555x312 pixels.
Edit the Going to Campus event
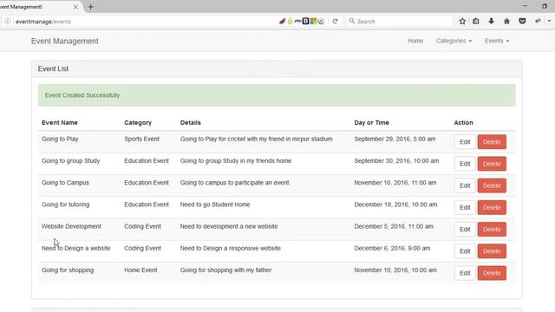pyautogui.click(x=465, y=185)
